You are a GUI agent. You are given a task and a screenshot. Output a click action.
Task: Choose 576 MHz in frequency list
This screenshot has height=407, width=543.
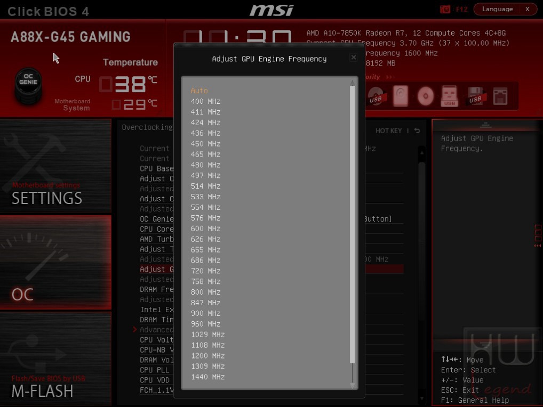(205, 218)
